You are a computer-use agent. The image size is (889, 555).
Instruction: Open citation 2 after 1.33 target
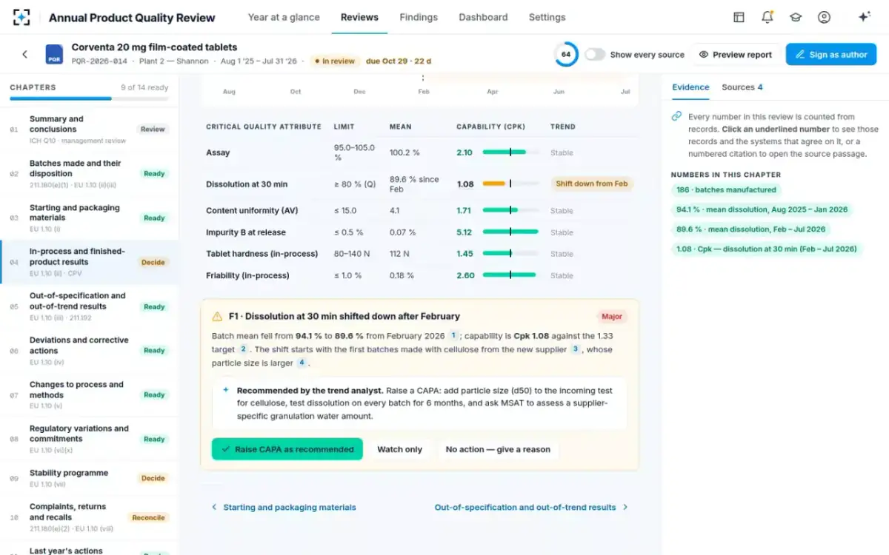243,349
